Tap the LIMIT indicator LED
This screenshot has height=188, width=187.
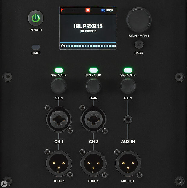tap(36, 47)
